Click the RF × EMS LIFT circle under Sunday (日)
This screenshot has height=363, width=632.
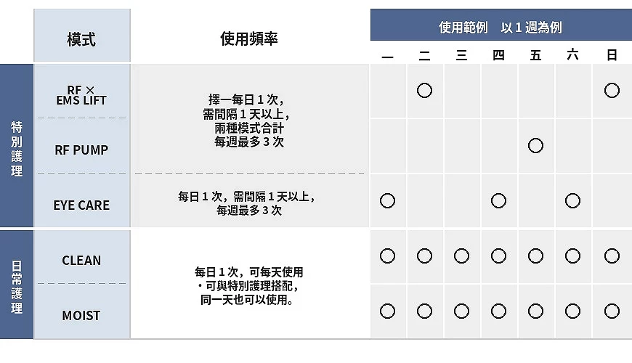pyautogui.click(x=612, y=90)
